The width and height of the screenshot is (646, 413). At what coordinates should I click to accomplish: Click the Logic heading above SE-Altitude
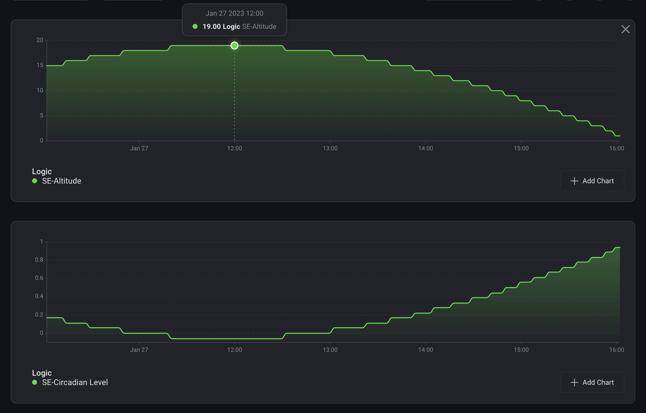[x=42, y=171]
